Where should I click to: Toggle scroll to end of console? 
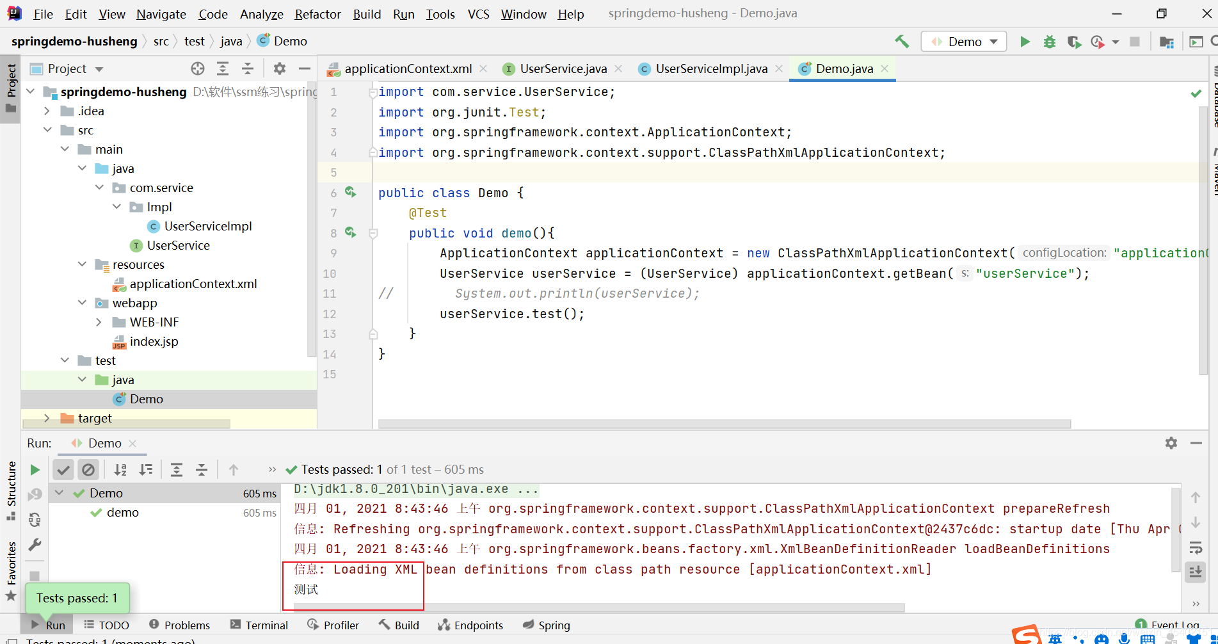point(1196,572)
